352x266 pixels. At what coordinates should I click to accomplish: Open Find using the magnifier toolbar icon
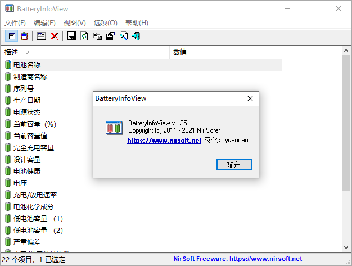tap(124, 36)
